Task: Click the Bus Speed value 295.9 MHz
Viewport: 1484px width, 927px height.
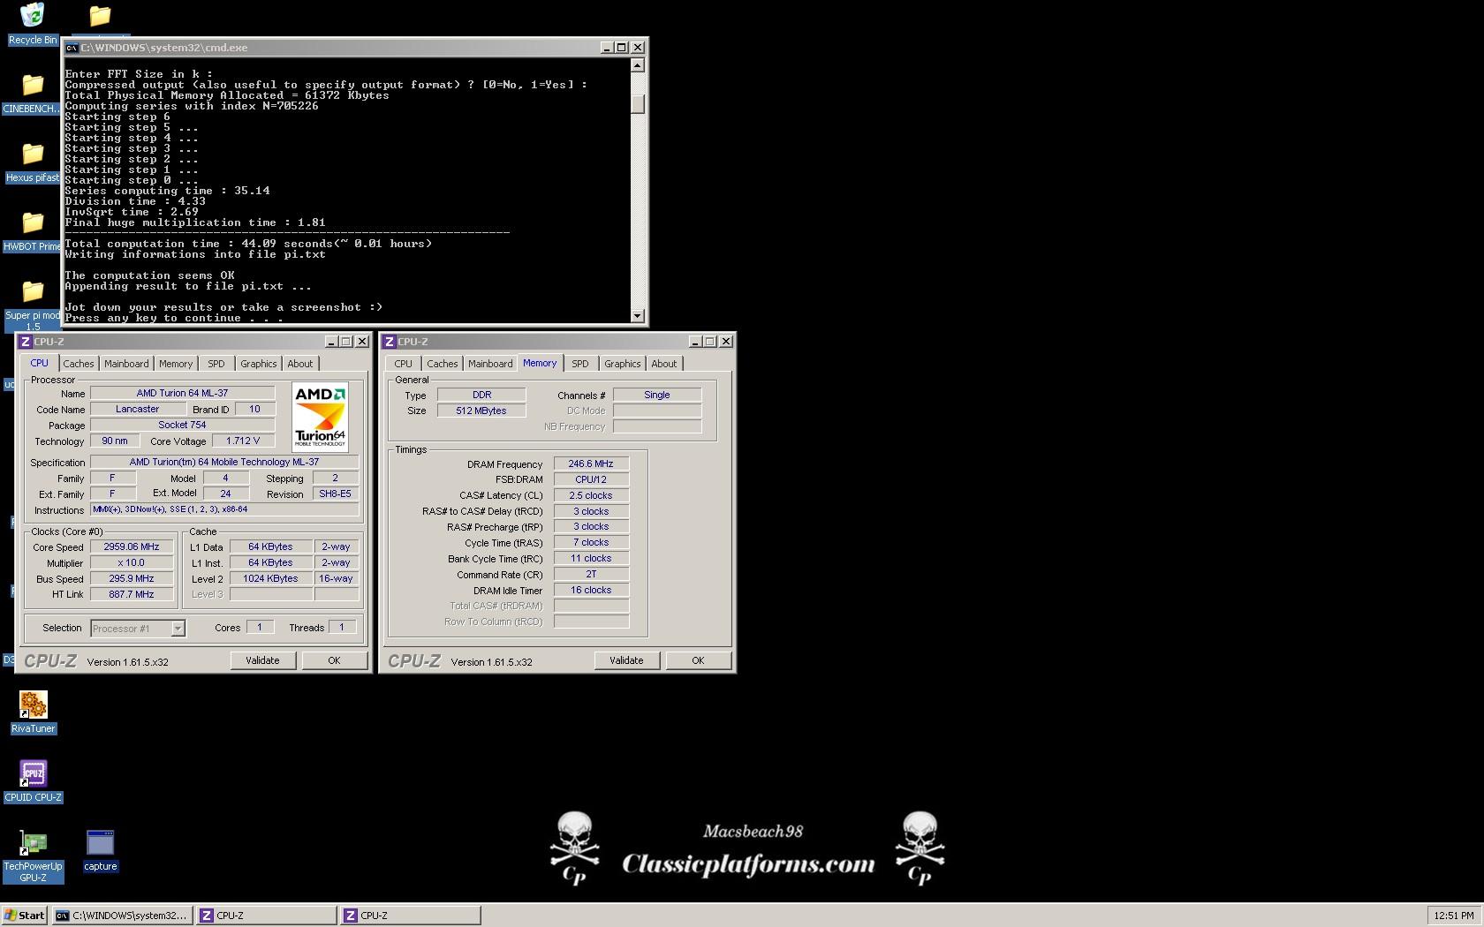Action: click(x=132, y=579)
